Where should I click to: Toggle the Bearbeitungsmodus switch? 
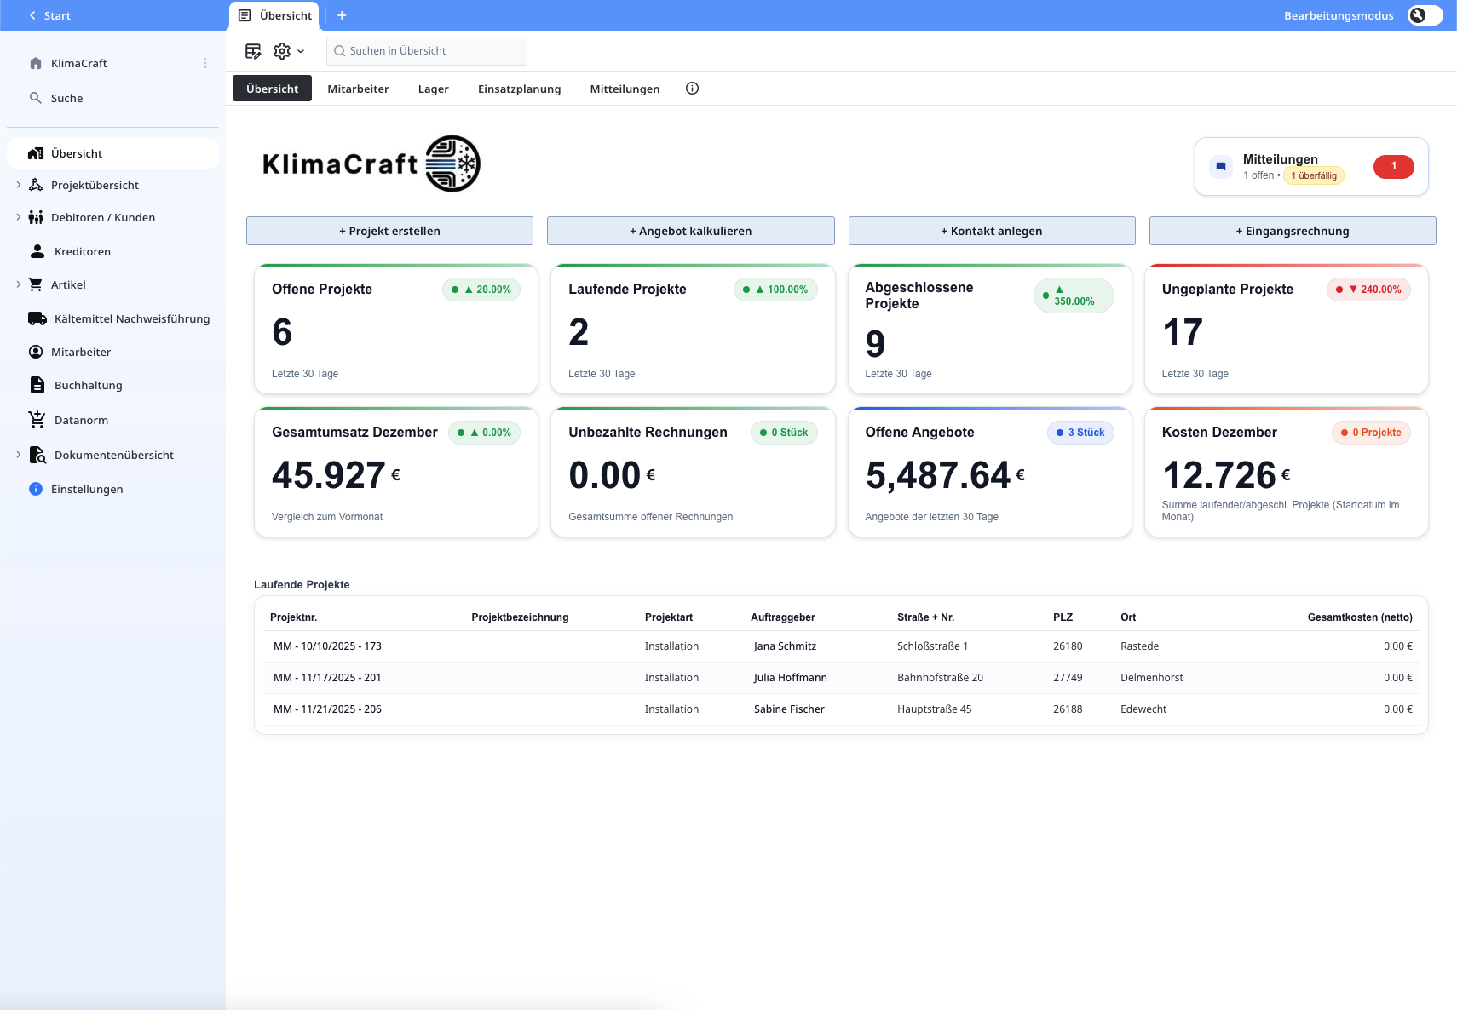(1424, 14)
